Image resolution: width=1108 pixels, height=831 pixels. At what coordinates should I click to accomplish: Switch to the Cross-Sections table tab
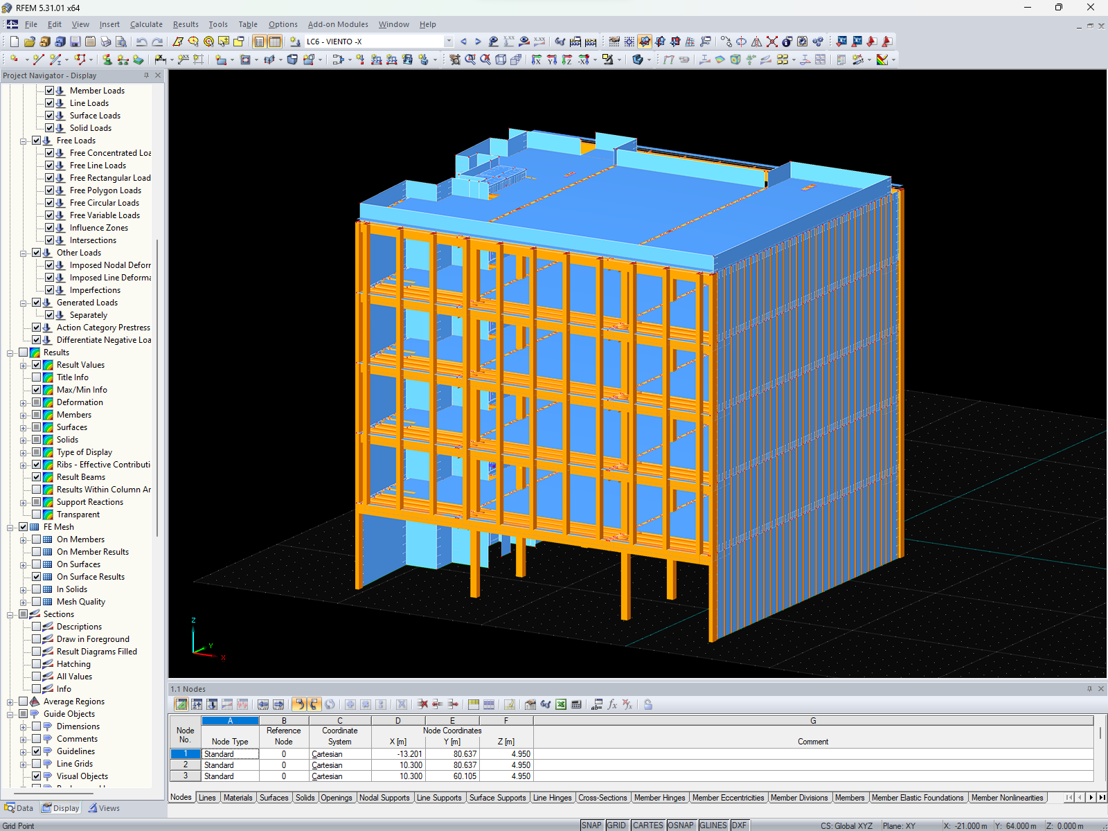602,797
